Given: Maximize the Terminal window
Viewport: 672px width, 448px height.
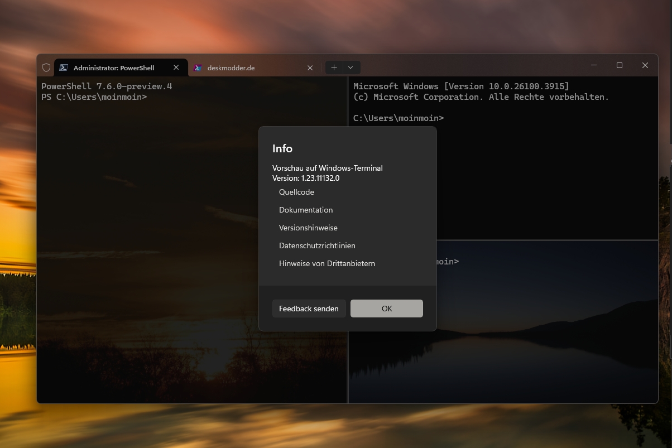Looking at the screenshot, I should click(x=619, y=65).
